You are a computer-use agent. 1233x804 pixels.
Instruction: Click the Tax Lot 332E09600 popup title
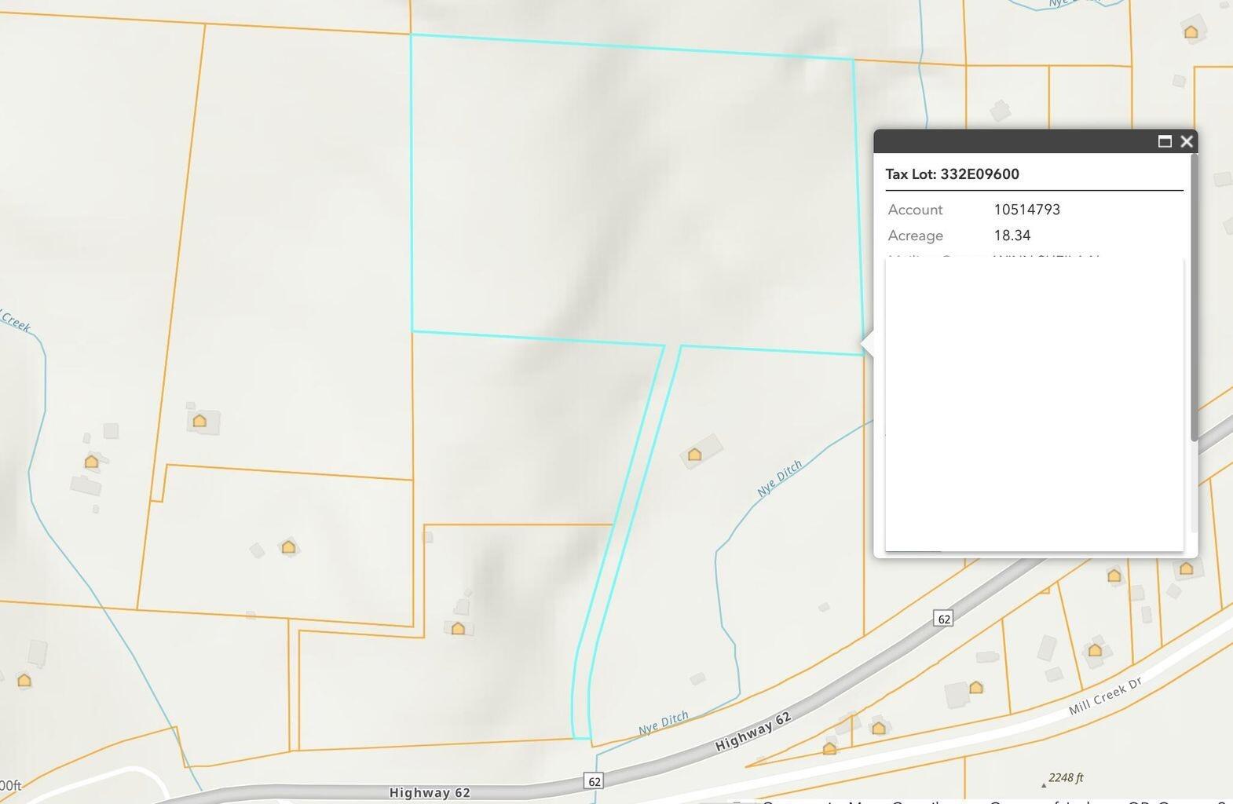(x=952, y=174)
